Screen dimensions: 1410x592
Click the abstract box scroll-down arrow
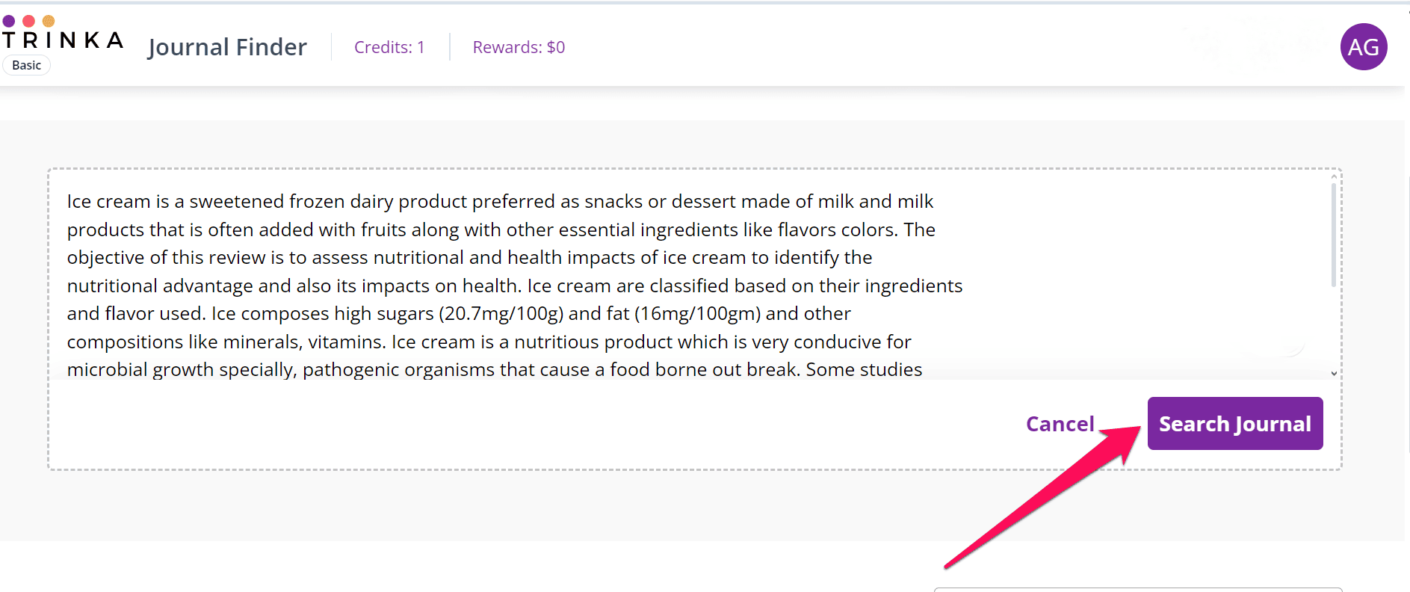tap(1334, 373)
